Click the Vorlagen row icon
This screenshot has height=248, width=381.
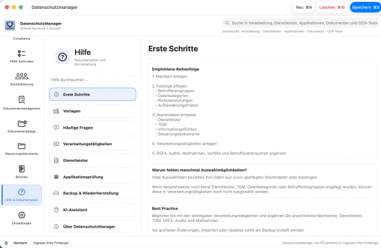56,111
